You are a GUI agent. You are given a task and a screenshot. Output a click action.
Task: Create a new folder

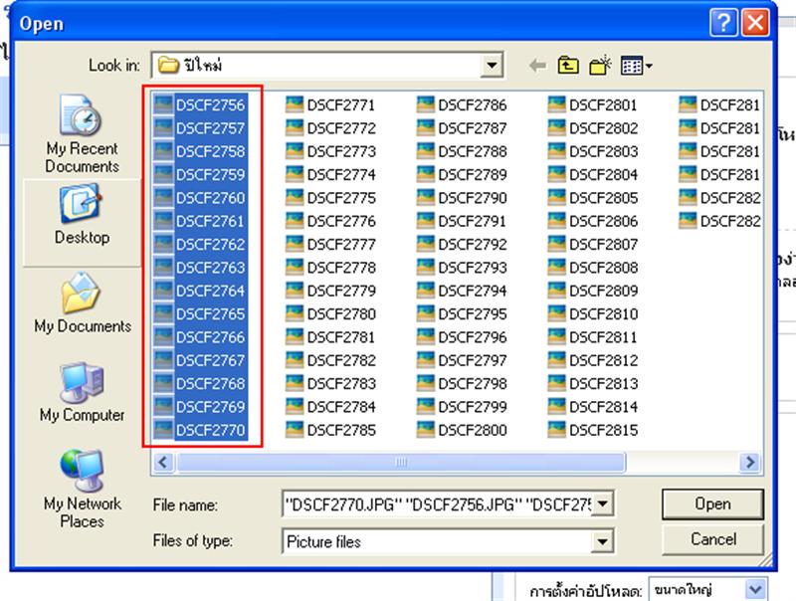point(599,66)
